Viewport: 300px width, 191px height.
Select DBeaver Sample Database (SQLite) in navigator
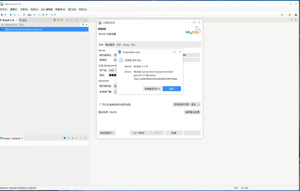pos(23,30)
